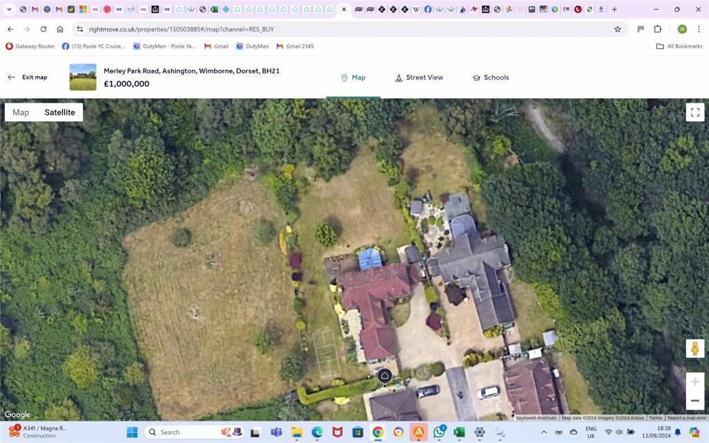Click the property photo thumbnail
The height and width of the screenshot is (443, 709).
[x=82, y=76]
